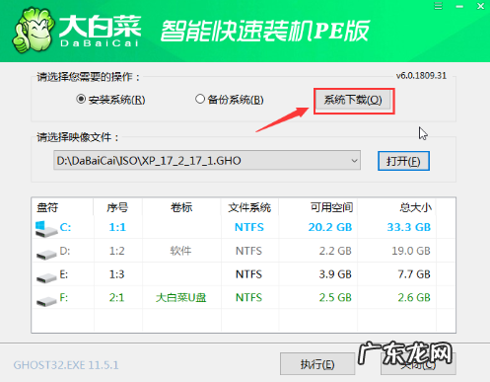Sort by 可用空间 column header
Image resolution: width=490 pixels, height=382 pixels.
(332, 207)
